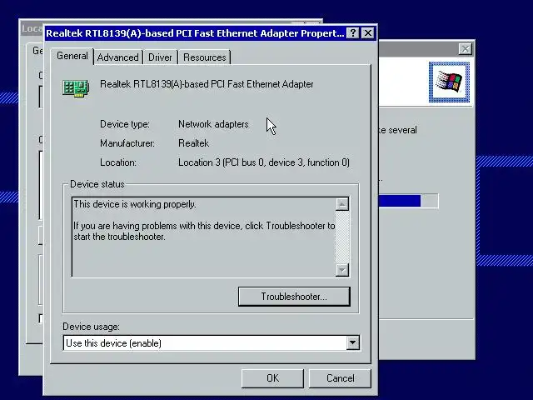Open the Advanced tab
Viewport: 533px width, 400px height.
(117, 57)
